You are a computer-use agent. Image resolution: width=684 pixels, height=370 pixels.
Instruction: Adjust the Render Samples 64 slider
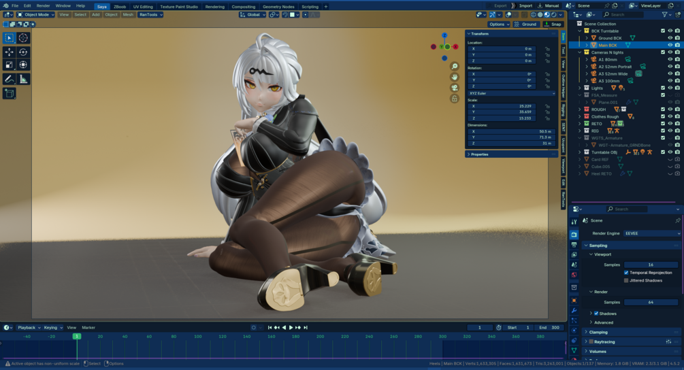pyautogui.click(x=651, y=303)
